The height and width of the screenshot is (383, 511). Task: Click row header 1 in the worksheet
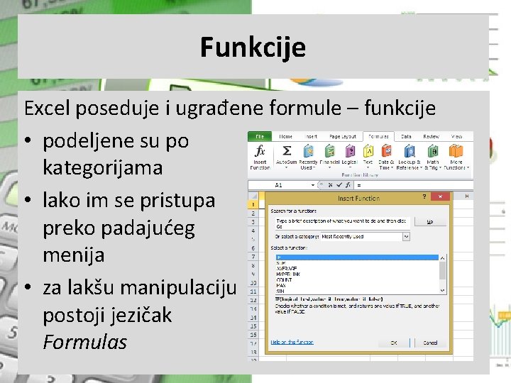click(253, 204)
